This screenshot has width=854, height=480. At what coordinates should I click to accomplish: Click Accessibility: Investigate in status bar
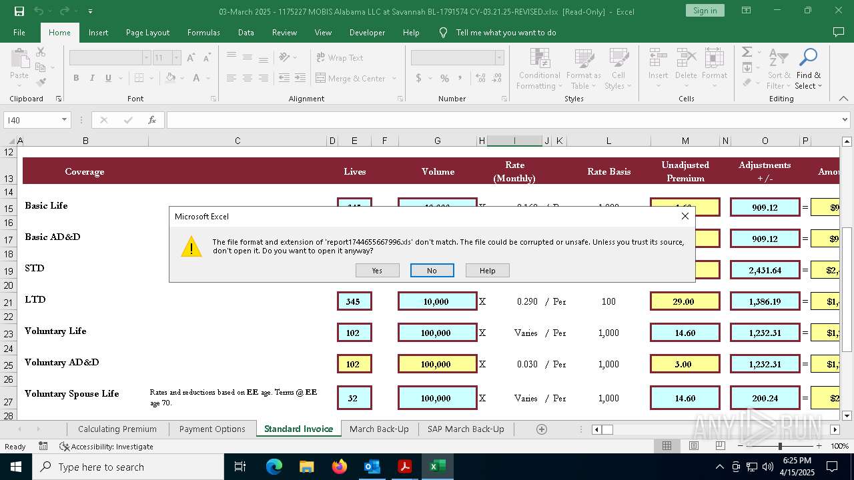point(106,447)
